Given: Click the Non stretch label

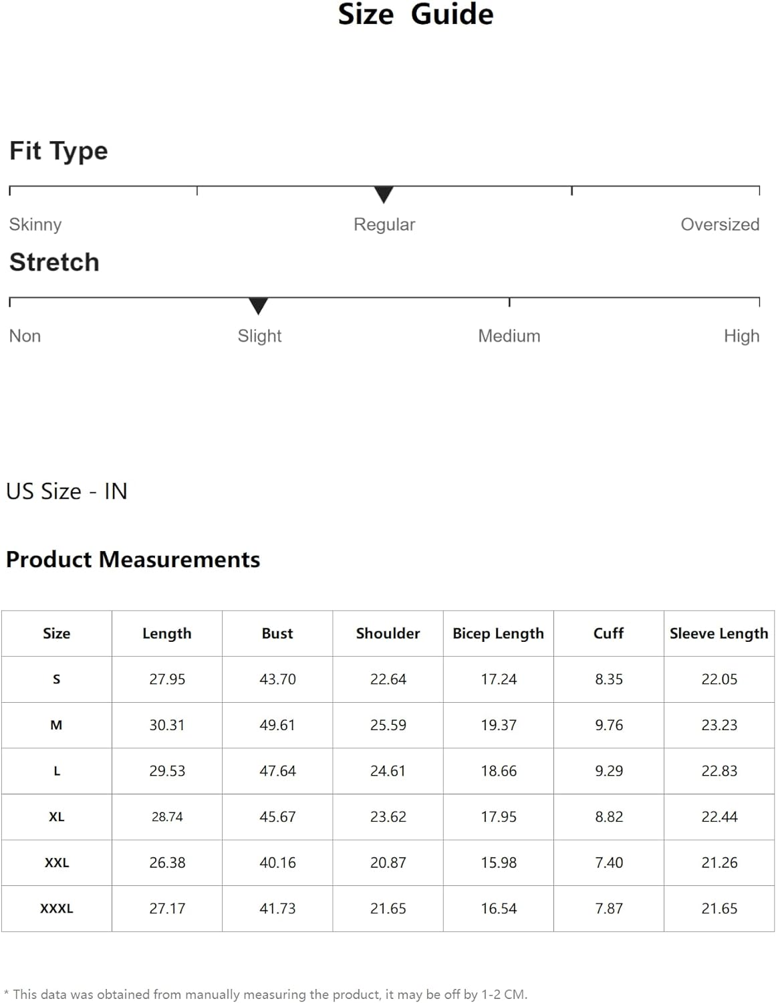Looking at the screenshot, I should click(25, 336).
